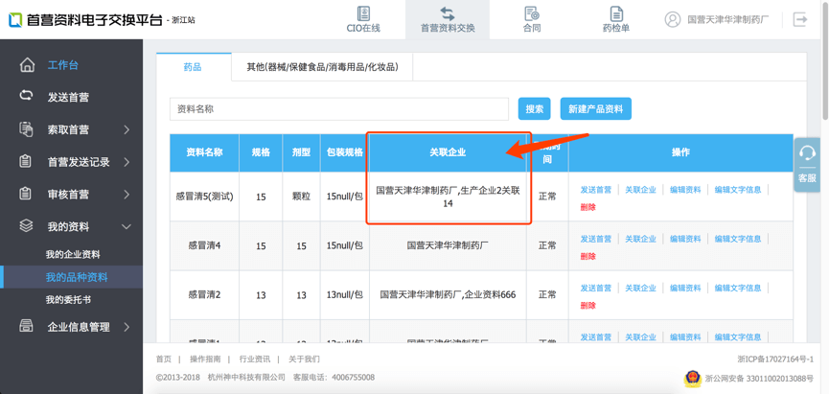Click the 首页 footer link
The height and width of the screenshot is (394, 829).
[x=163, y=359]
